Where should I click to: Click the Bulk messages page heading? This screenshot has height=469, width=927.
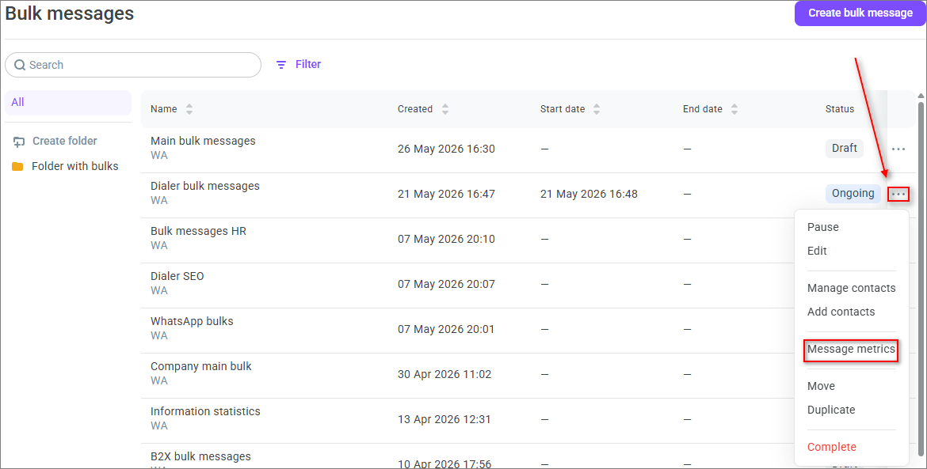pos(70,13)
